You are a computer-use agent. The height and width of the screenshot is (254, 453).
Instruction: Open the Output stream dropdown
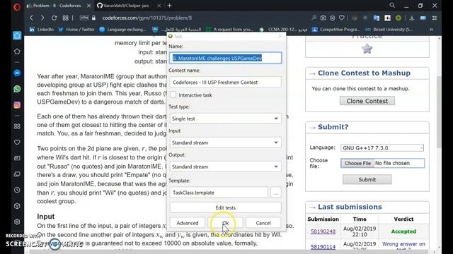[225, 167]
